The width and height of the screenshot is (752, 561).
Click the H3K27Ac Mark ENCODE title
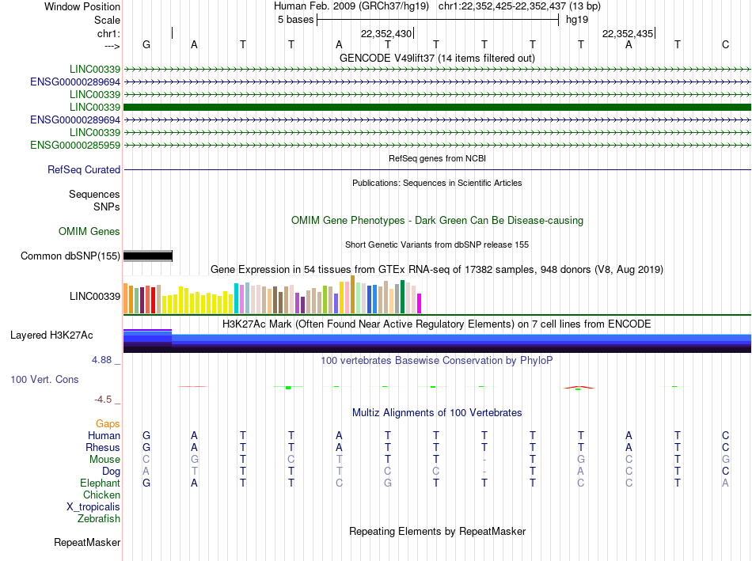[437, 324]
